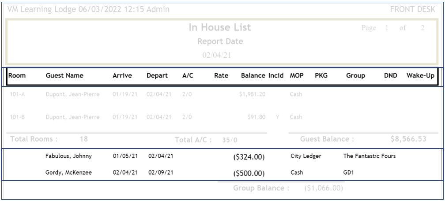Select the DND column header
The width and height of the screenshot is (445, 201).
(x=390, y=76)
